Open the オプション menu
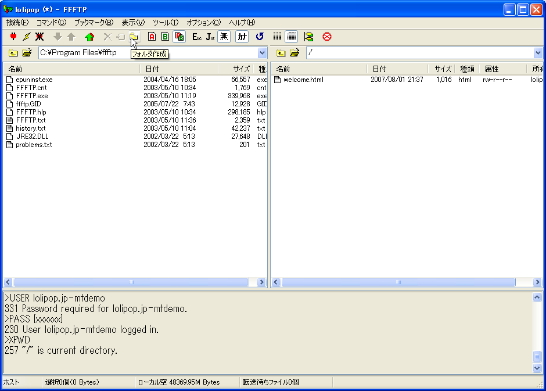Viewport: 546px width, 391px height. click(204, 23)
